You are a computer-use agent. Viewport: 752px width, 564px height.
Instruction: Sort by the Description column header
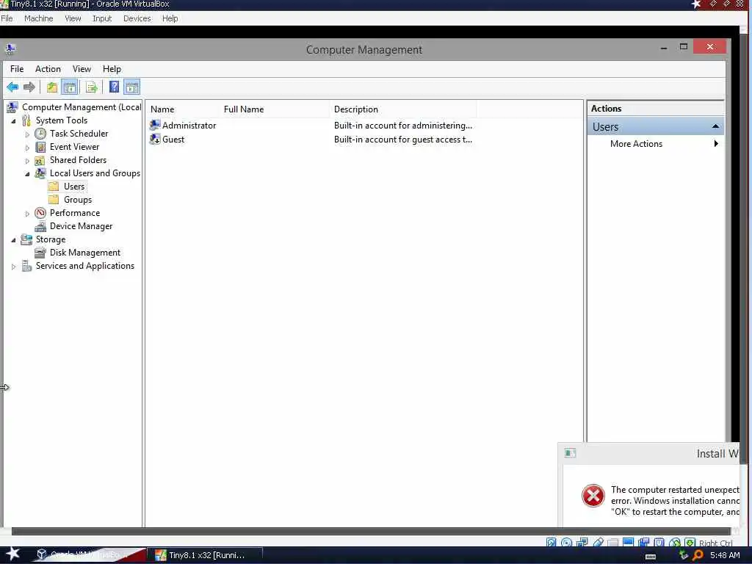(x=403, y=109)
